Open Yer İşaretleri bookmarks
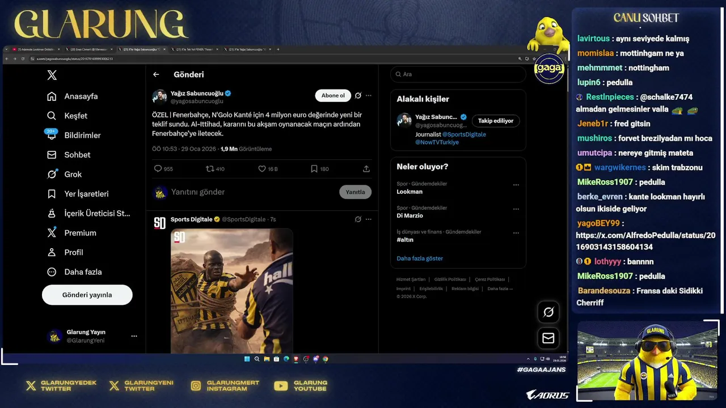The image size is (726, 408). tap(78, 194)
